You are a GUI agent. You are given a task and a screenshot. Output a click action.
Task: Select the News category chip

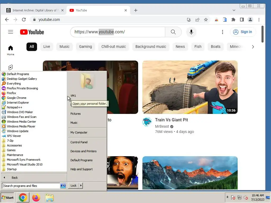click(180, 47)
